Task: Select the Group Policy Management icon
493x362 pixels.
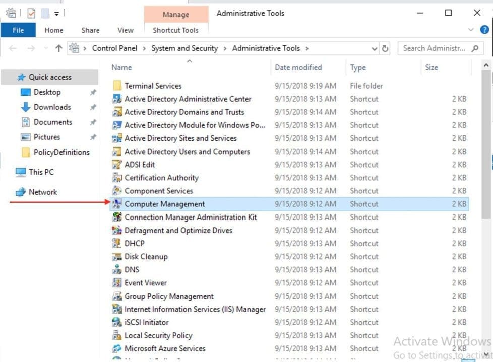Action: (117, 296)
